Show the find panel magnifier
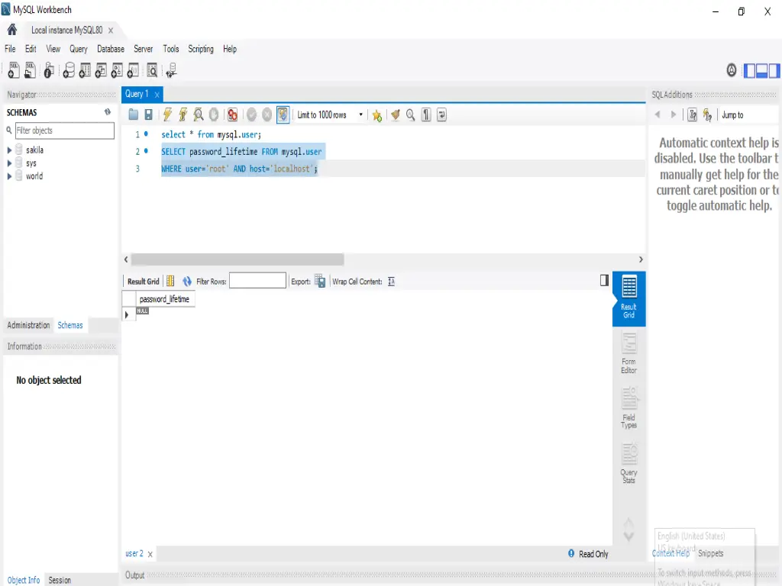The height and width of the screenshot is (586, 782). point(410,114)
